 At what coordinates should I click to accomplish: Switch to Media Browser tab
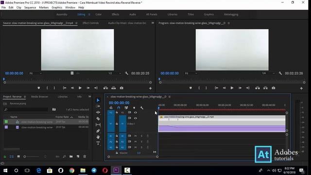pos(40,97)
